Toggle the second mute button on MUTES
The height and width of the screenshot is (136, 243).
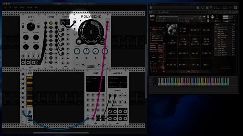point(51,28)
